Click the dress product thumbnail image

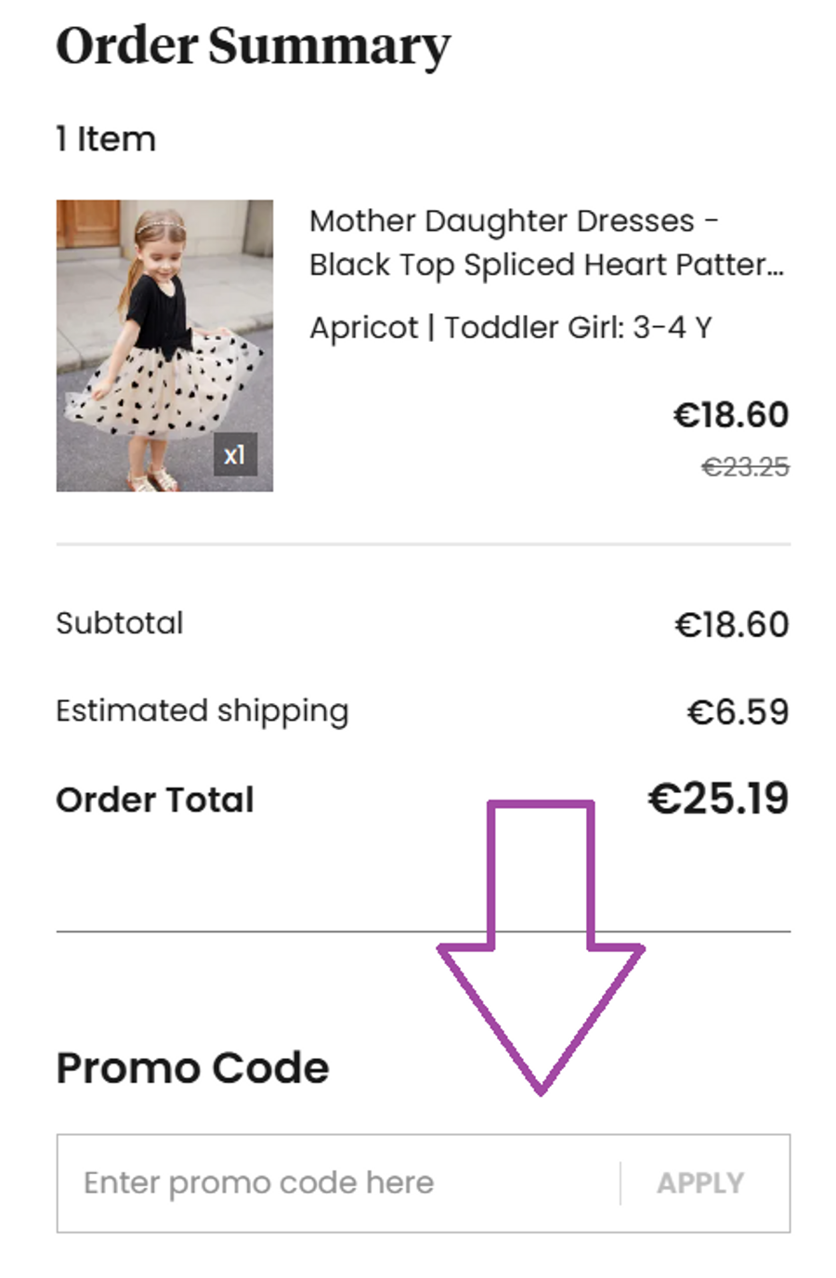click(164, 345)
